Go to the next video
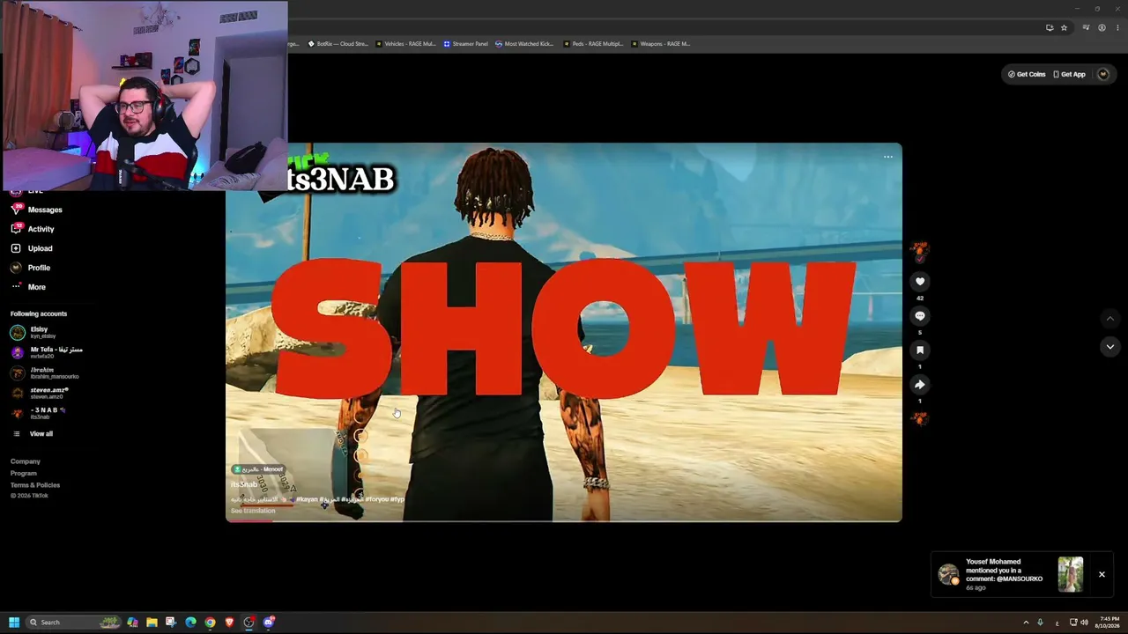This screenshot has width=1128, height=634. coord(1109,347)
